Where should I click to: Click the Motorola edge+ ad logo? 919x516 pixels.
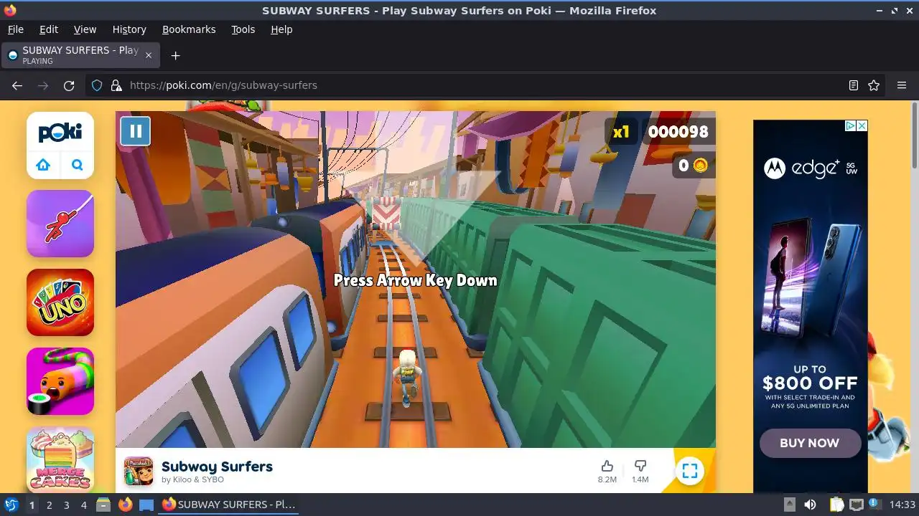click(x=810, y=168)
